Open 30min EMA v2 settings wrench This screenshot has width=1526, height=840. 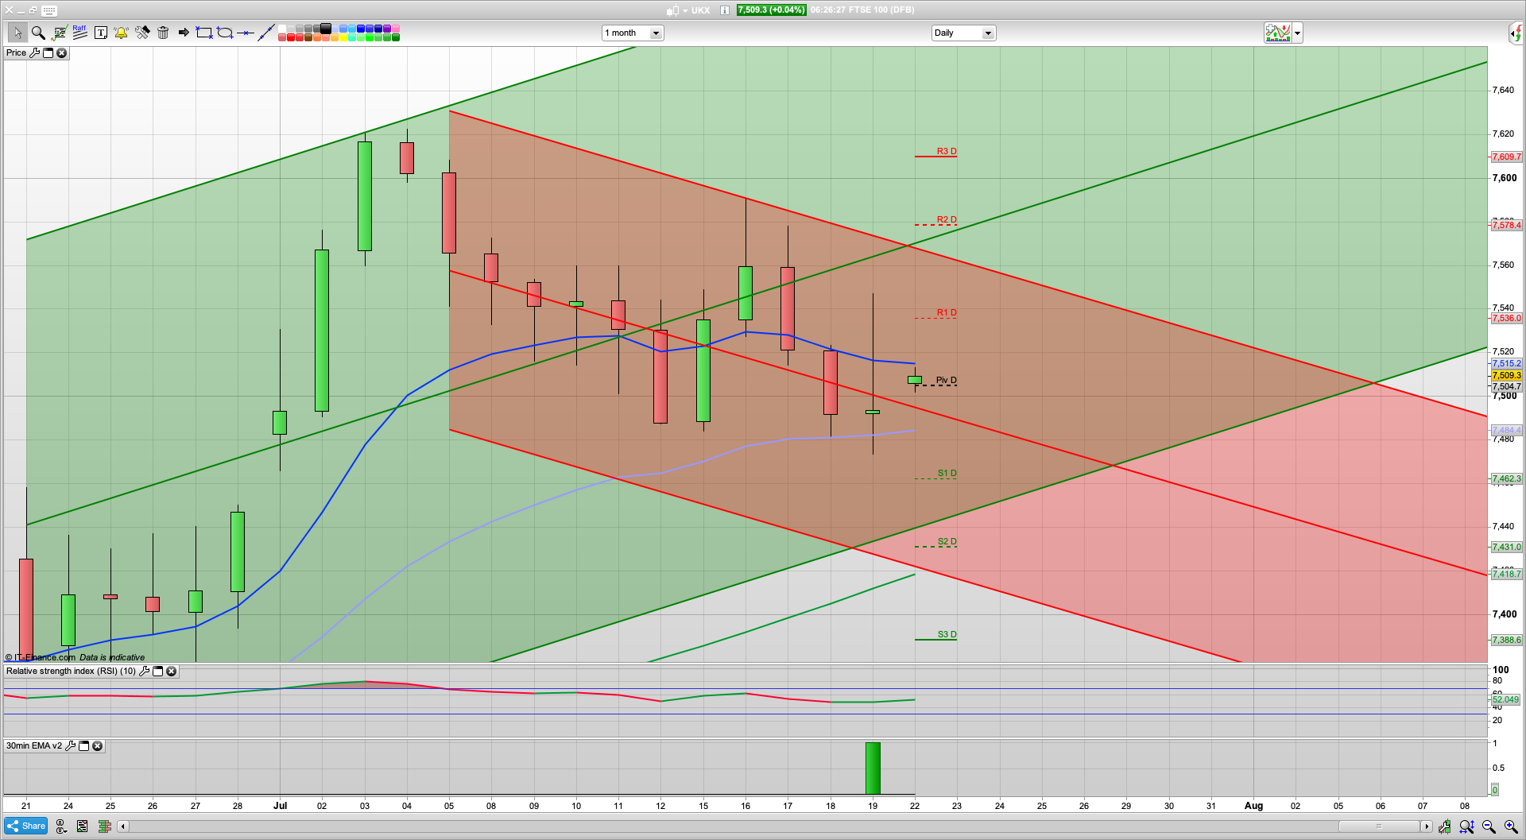(70, 745)
